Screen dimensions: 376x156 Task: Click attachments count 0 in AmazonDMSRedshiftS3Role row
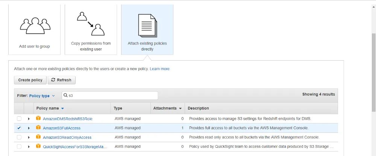[182, 119]
